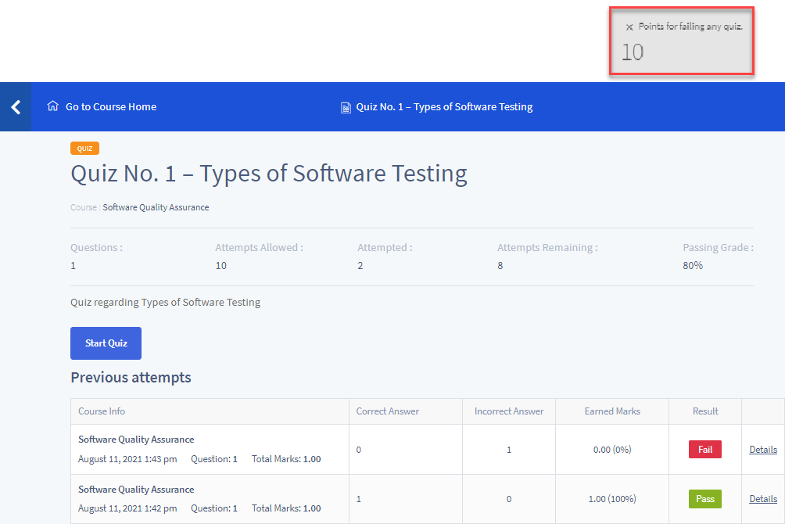Click the back chevron arrow in header
The image size is (785, 524).
pos(15,107)
